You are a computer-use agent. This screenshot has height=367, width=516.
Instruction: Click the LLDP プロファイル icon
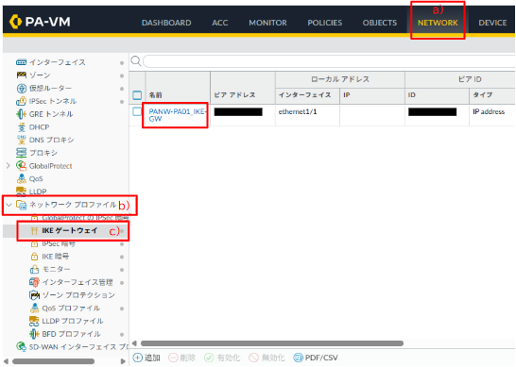34,321
